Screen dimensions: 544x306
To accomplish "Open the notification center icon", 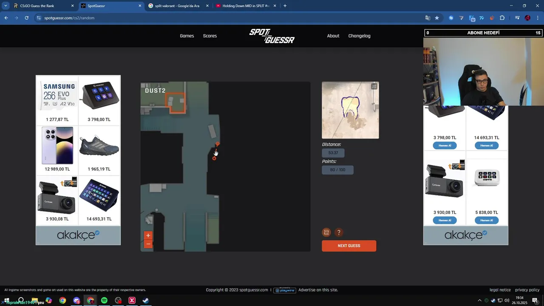I will click(x=535, y=300).
